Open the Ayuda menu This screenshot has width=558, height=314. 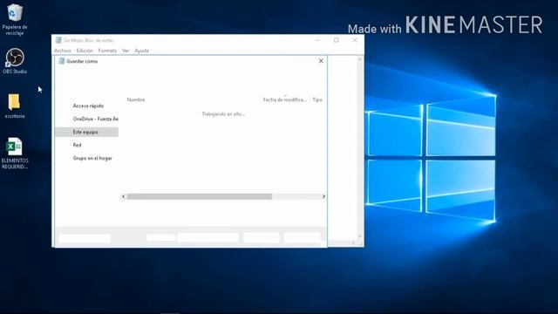(x=141, y=51)
